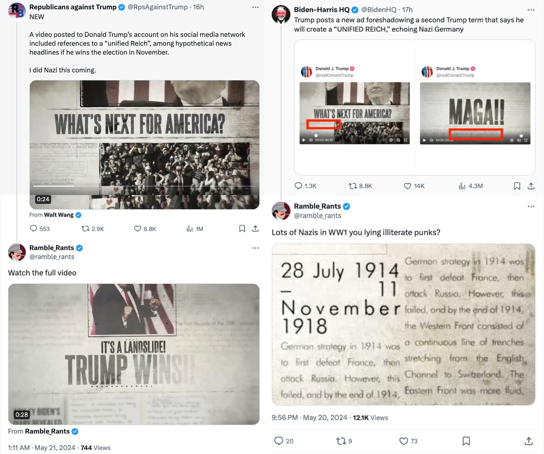Open replies on Biden-Harris HQ tweet
Screen dimensions: 544x454
pos(305,186)
